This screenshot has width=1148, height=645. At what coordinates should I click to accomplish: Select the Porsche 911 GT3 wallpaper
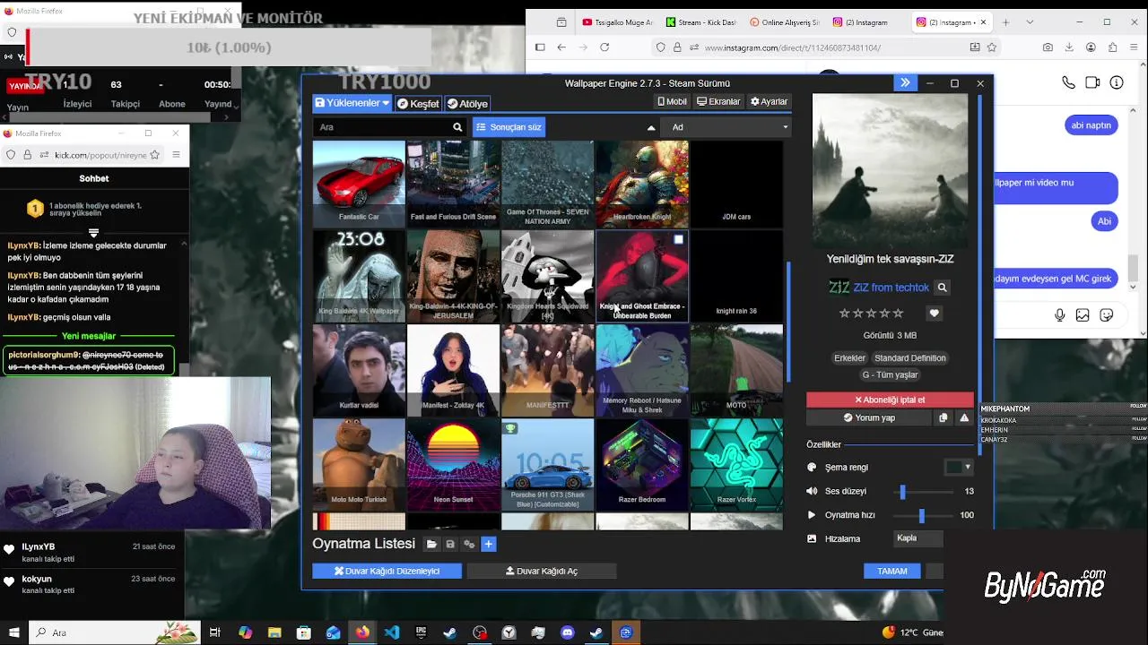[547, 464]
